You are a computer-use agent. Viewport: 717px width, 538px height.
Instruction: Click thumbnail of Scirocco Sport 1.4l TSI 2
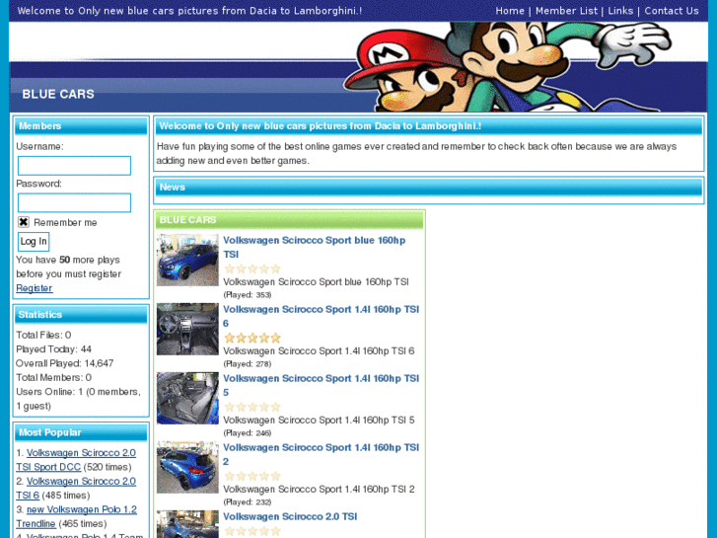coord(187,468)
